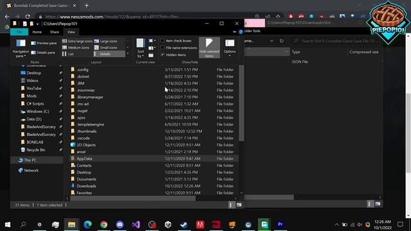Select Recycle Bin in sidebar
Image resolution: width=411 pixels, height=231 pixels.
coord(36,150)
